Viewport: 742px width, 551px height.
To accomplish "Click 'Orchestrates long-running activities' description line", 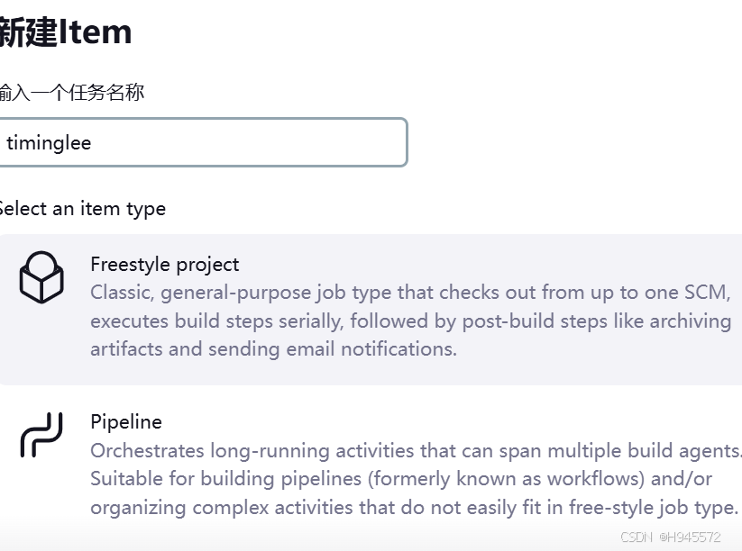I will pyautogui.click(x=416, y=451).
